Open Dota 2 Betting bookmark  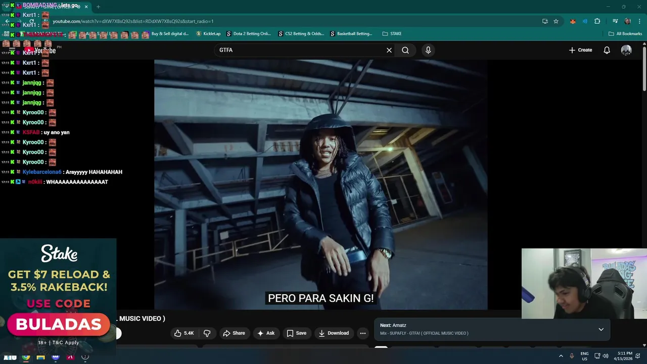pyautogui.click(x=249, y=34)
